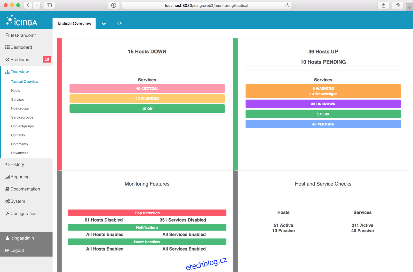
Task: Open a new Safari tab
Action: click(409, 7)
